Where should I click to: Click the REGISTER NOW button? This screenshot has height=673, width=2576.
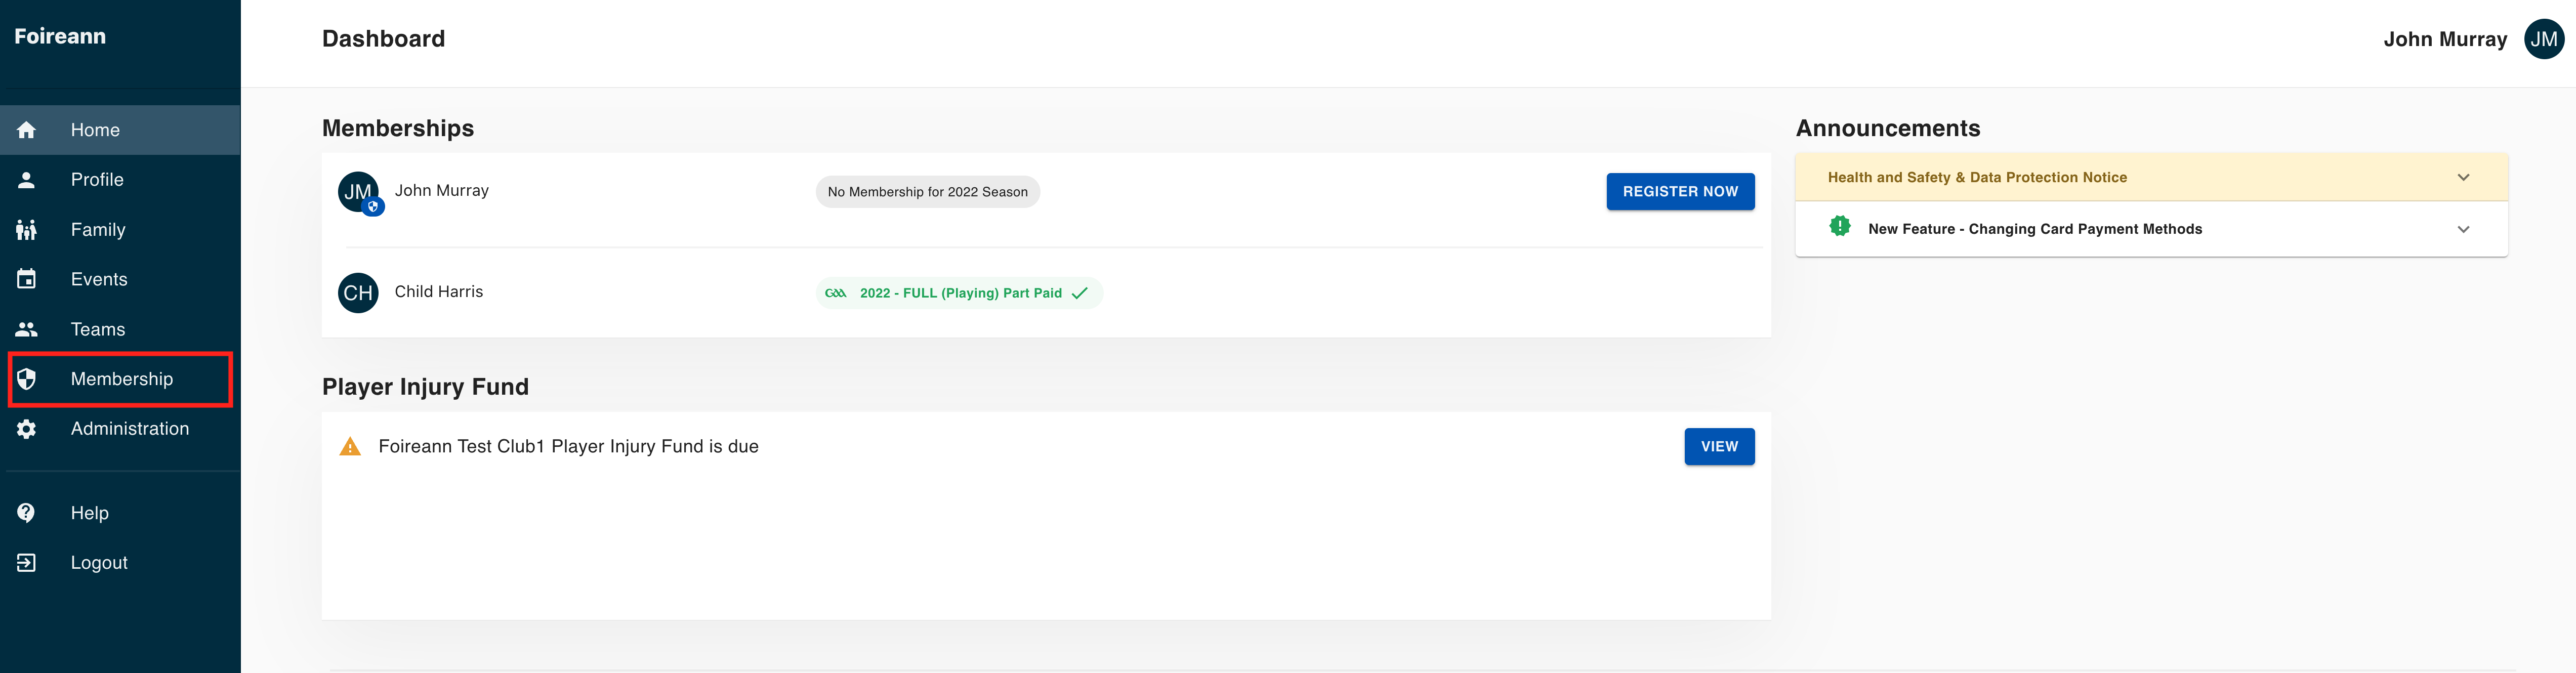(x=1680, y=192)
